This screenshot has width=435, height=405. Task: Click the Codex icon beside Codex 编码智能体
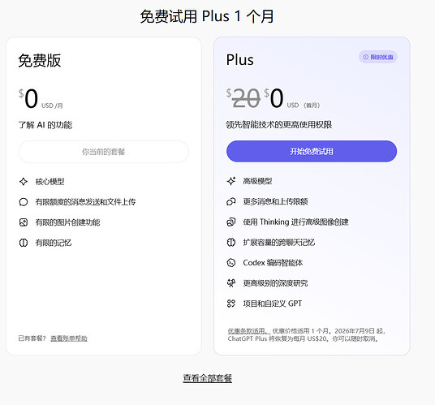coord(231,263)
